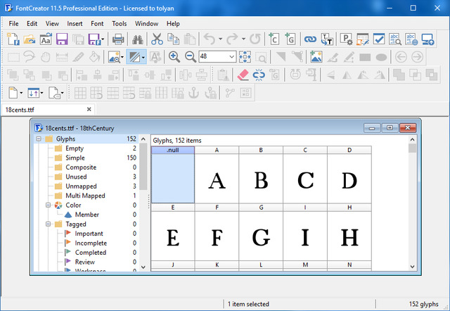
Task: Click the Find binoculars icon
Action: [x=139, y=39]
